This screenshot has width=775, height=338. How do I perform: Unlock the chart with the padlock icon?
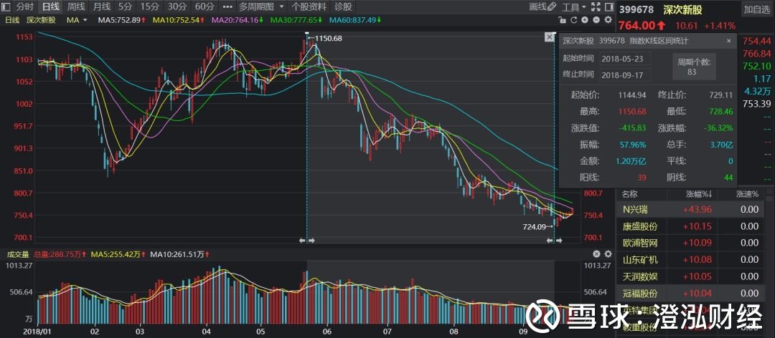coord(562,20)
